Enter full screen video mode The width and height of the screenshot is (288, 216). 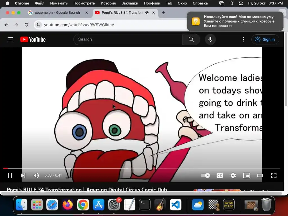(274, 175)
